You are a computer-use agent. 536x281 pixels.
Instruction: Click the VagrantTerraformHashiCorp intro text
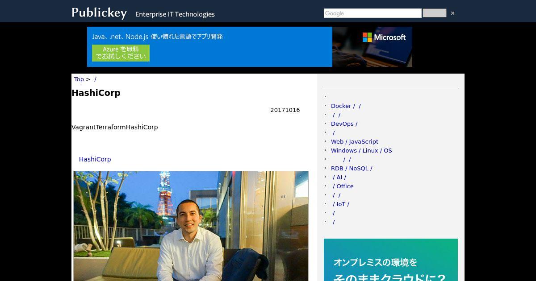tap(115, 128)
